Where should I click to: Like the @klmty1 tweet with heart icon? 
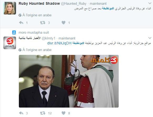pyautogui.click(x=64, y=113)
